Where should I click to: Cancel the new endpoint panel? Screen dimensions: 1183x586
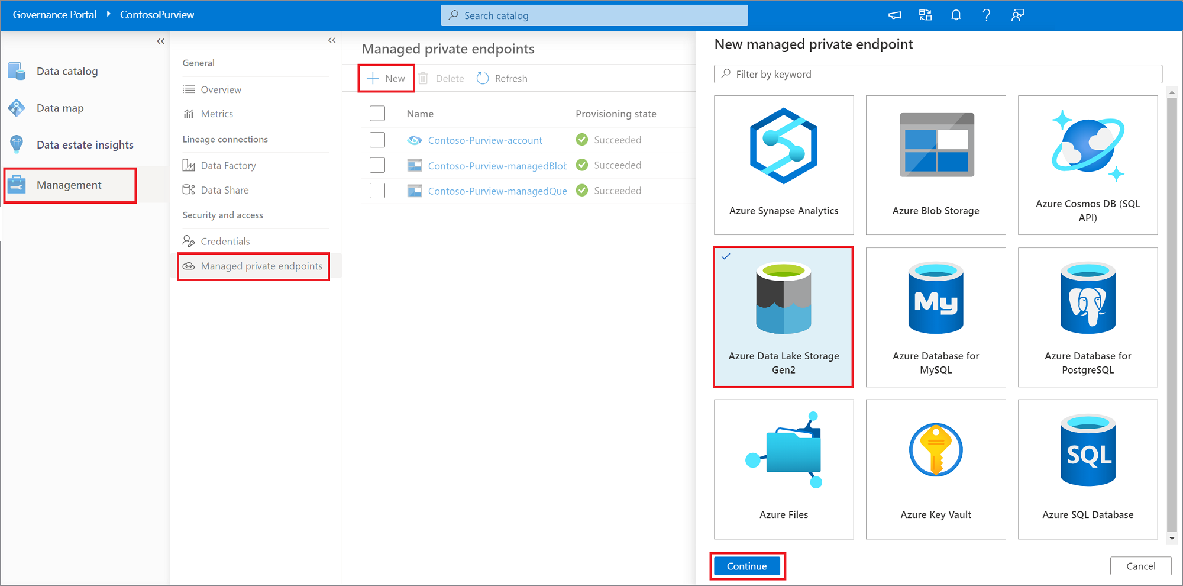click(1140, 566)
